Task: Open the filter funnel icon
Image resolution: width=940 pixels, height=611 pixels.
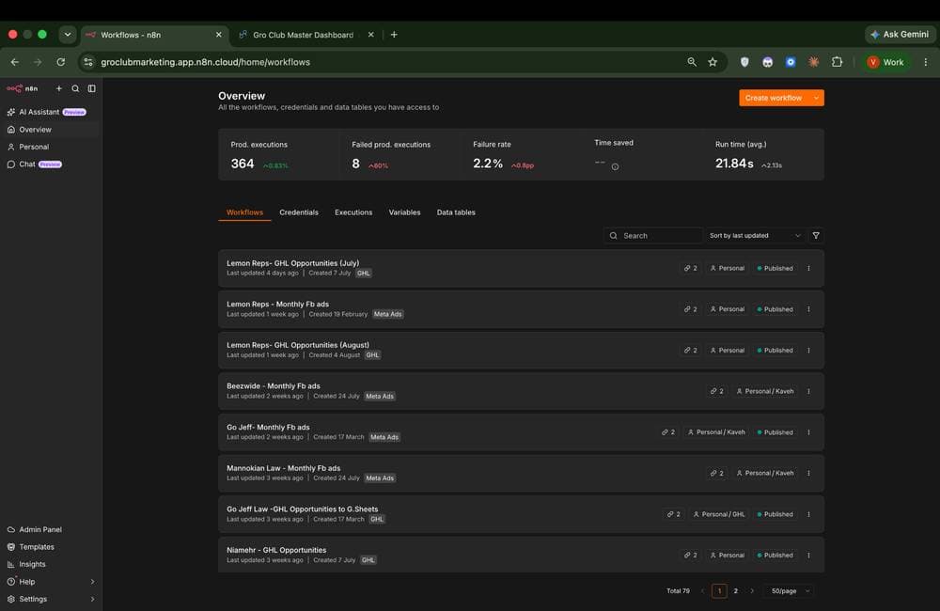Action: pyautogui.click(x=816, y=236)
